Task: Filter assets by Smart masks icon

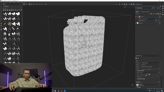Action: (x=8, y=10)
